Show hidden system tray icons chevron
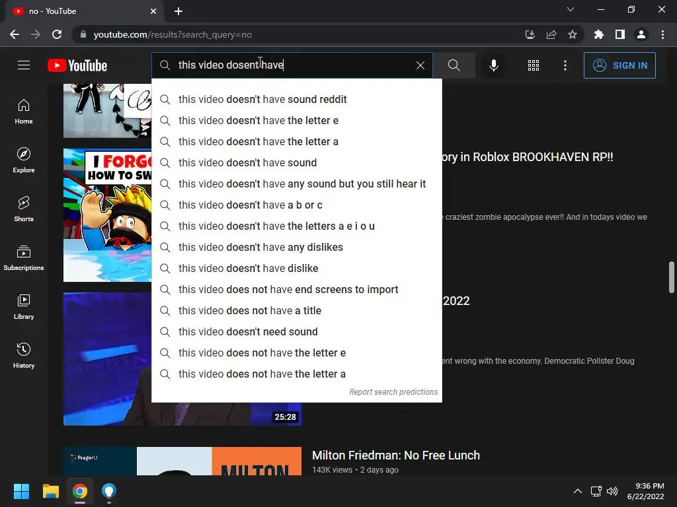The width and height of the screenshot is (677, 507). (x=578, y=491)
